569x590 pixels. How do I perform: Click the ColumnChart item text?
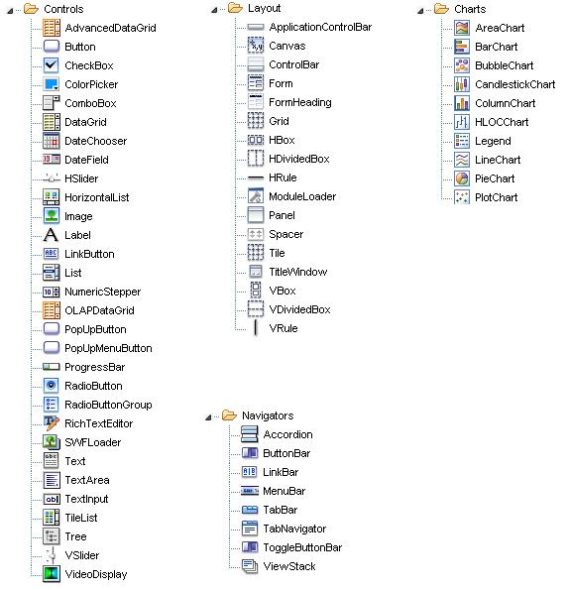(x=506, y=103)
